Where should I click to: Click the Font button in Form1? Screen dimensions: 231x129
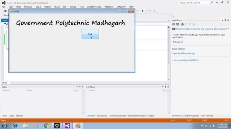pyautogui.click(x=90, y=34)
